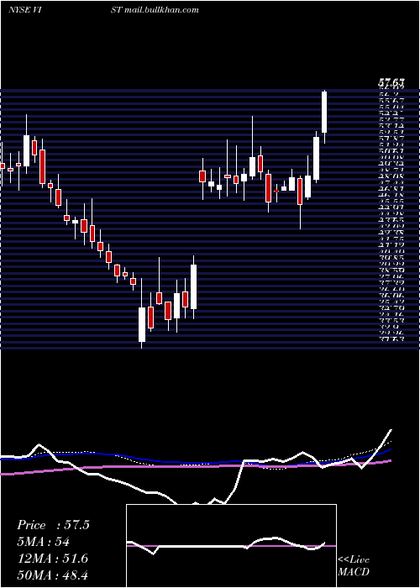Click the 'ST mail.bullkhan.com' header text

pyautogui.click(x=155, y=10)
